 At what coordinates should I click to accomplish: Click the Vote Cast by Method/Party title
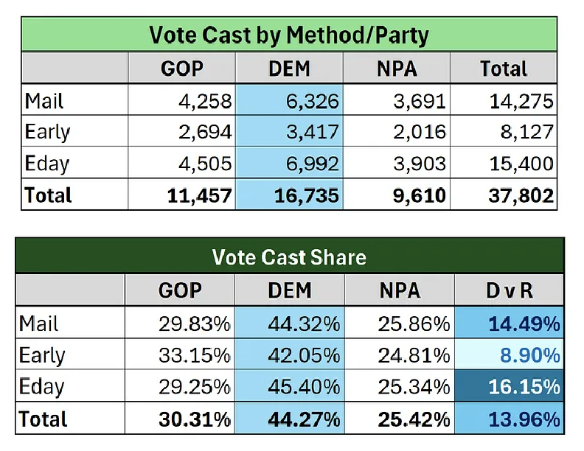click(x=288, y=34)
